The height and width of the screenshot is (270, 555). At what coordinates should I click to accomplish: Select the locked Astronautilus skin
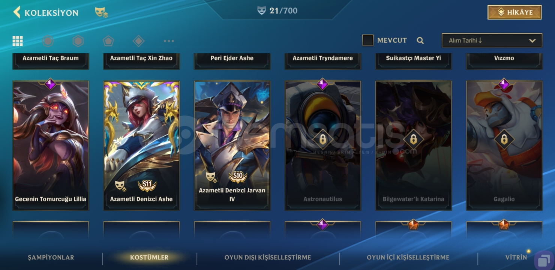tap(323, 145)
